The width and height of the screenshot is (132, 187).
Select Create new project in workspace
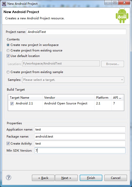(8, 45)
